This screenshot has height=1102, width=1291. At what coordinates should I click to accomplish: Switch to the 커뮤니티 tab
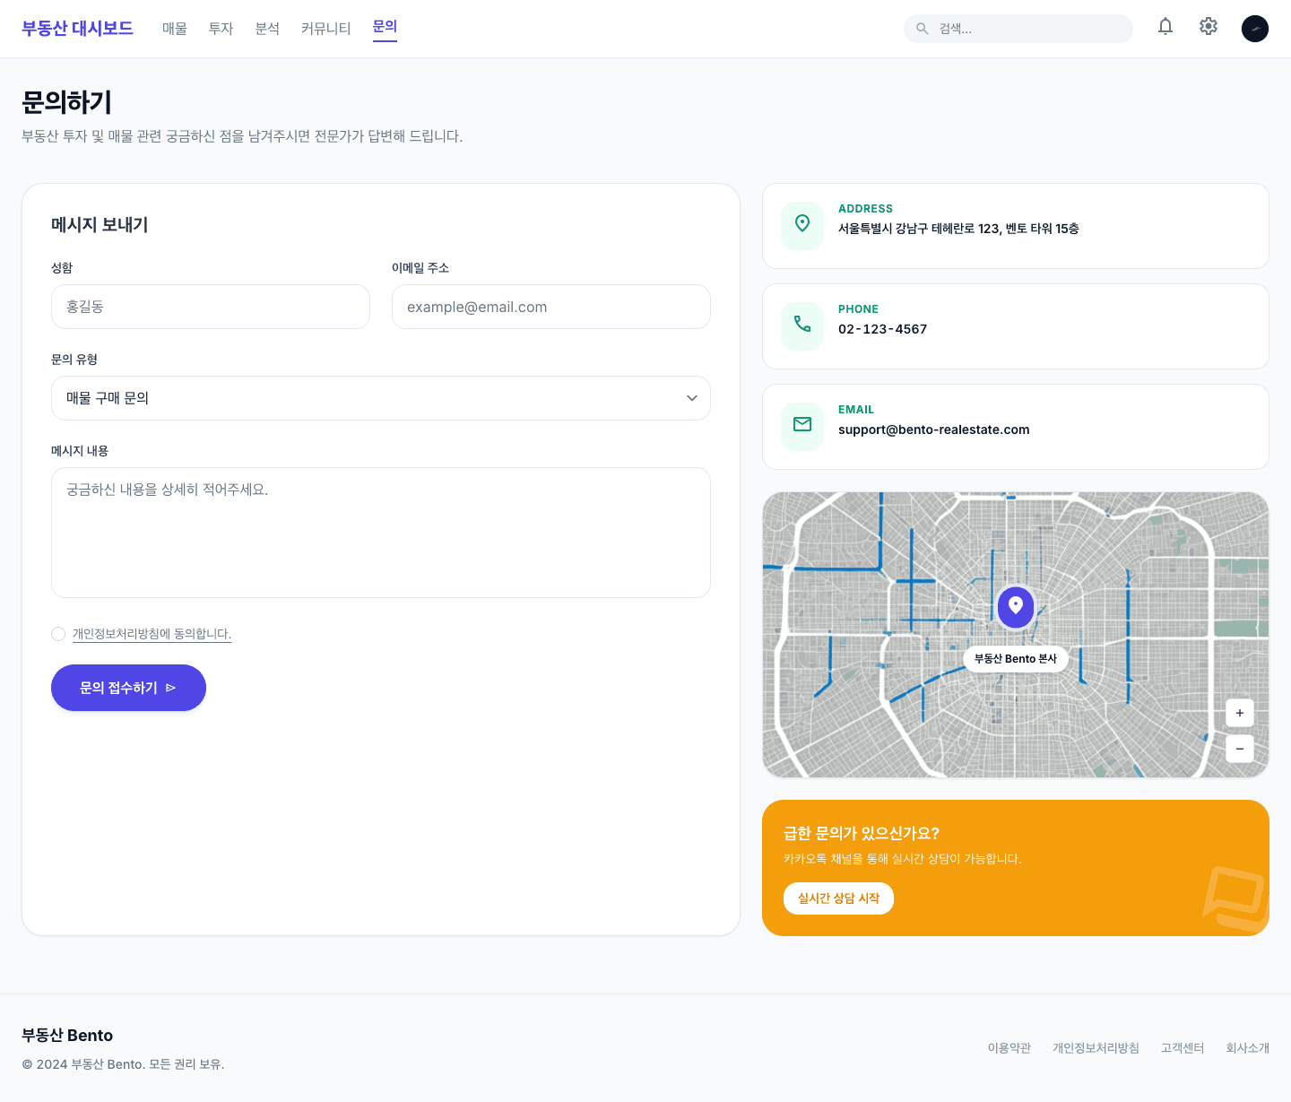point(325,29)
